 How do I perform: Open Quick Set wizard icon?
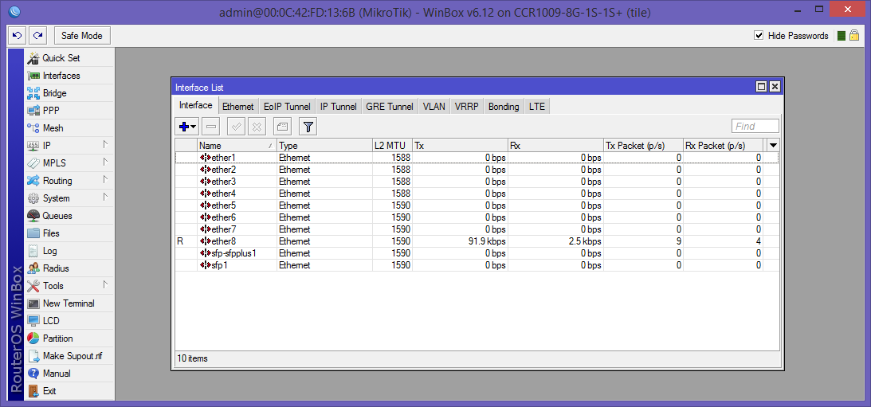click(33, 58)
